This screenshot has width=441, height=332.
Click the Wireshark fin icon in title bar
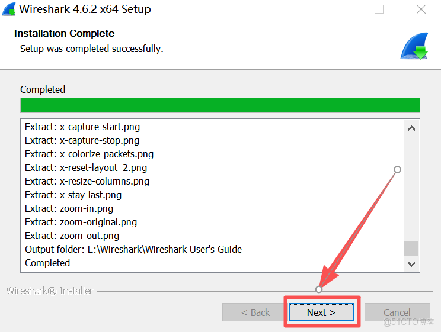click(9, 9)
